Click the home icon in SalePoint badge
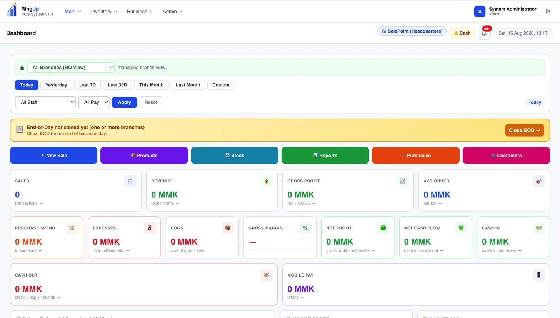The height and width of the screenshot is (318, 560). tap(384, 31)
